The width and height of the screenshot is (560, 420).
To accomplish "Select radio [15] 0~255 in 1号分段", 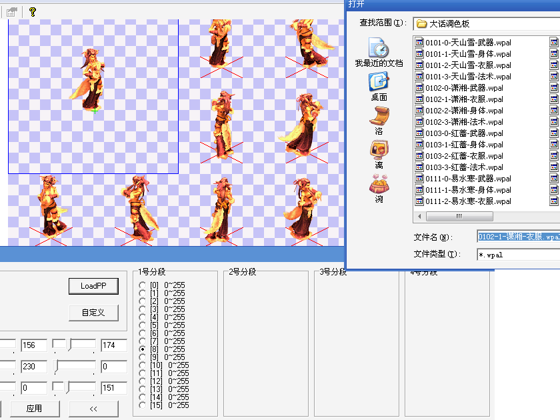I will coord(142,405).
